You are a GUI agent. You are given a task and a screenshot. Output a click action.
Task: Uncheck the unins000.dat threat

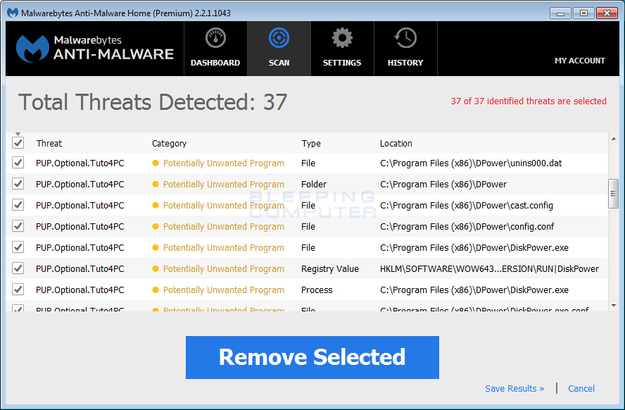(18, 163)
